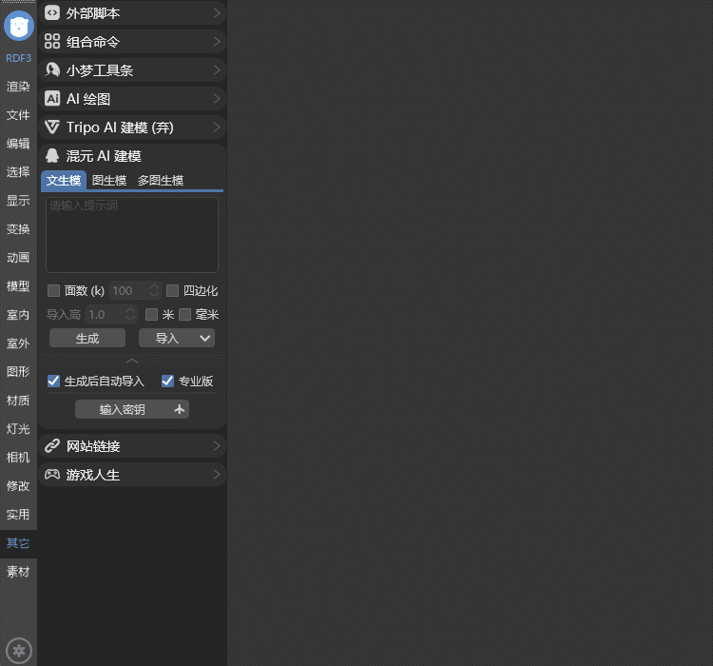Click the bear logo icon at top left
The image size is (713, 666).
pyautogui.click(x=19, y=26)
